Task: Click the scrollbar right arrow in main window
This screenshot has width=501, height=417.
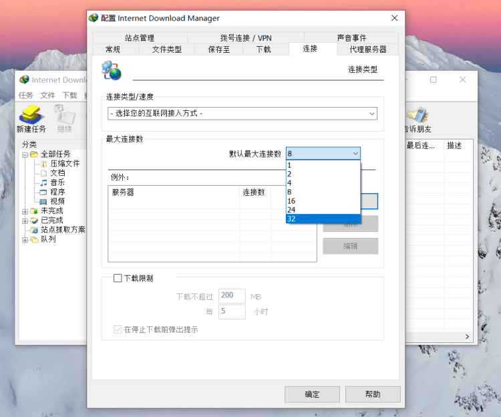Action: click(x=468, y=337)
